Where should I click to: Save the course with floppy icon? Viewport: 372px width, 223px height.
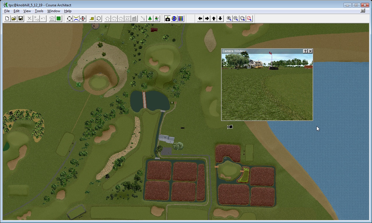pyautogui.click(x=21, y=19)
